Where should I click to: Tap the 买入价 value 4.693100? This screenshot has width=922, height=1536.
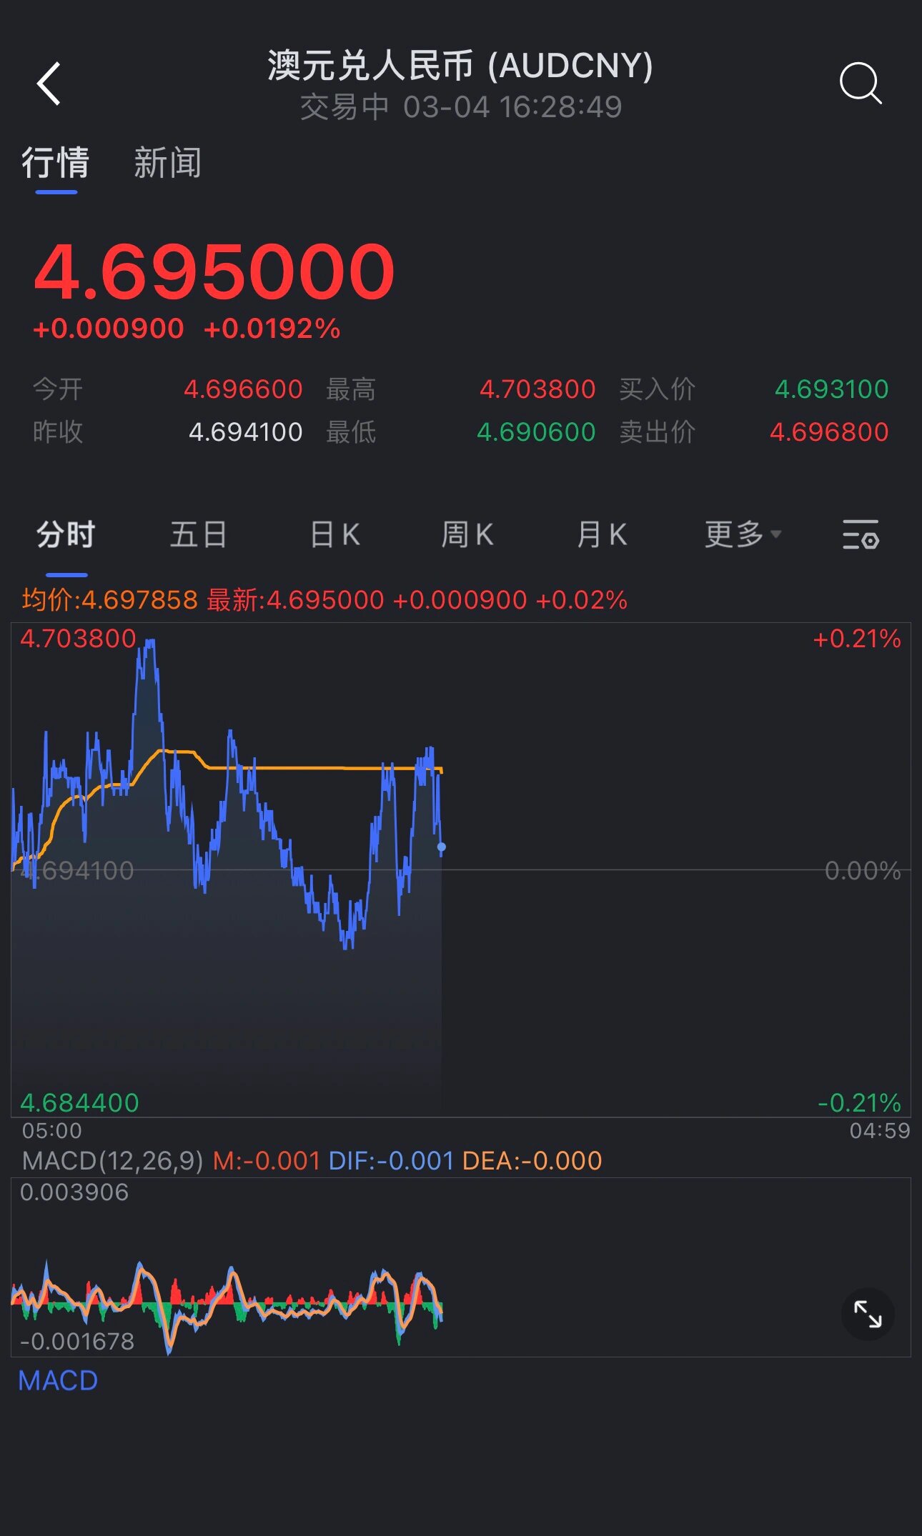click(831, 389)
